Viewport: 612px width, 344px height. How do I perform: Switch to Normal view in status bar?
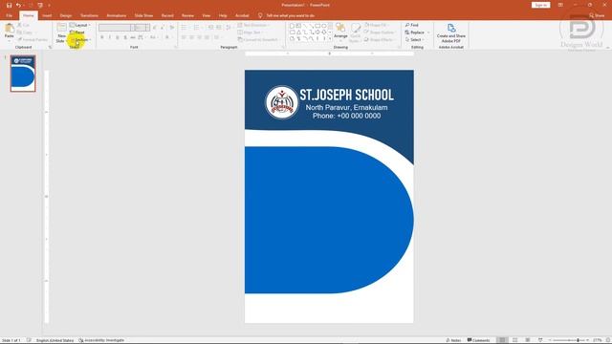pos(502,340)
